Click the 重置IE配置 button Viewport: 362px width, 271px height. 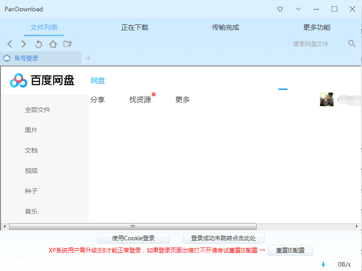290,250
